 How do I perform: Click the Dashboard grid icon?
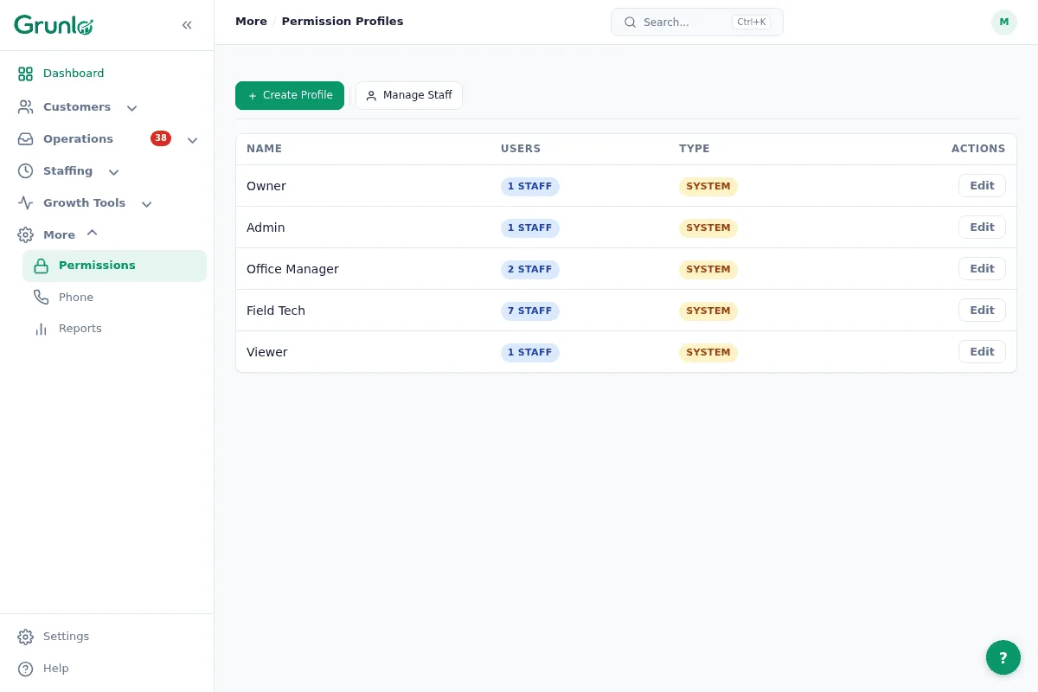point(26,74)
